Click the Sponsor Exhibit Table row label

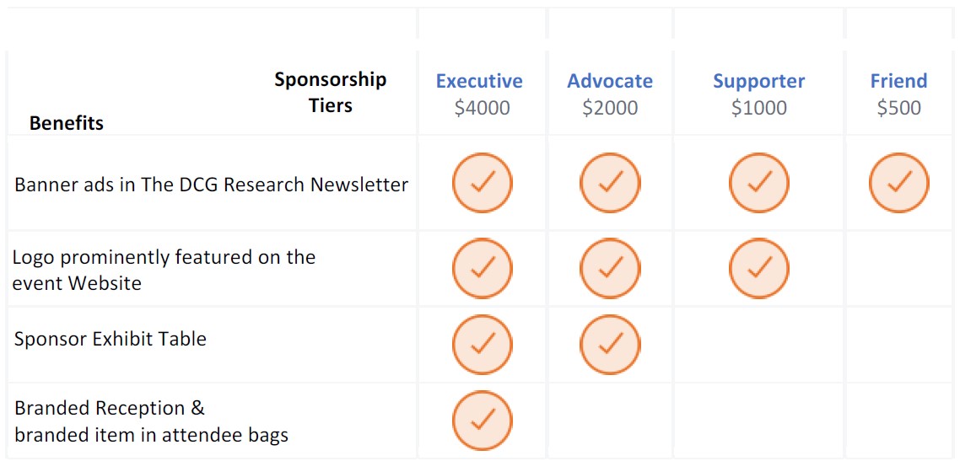click(x=111, y=339)
